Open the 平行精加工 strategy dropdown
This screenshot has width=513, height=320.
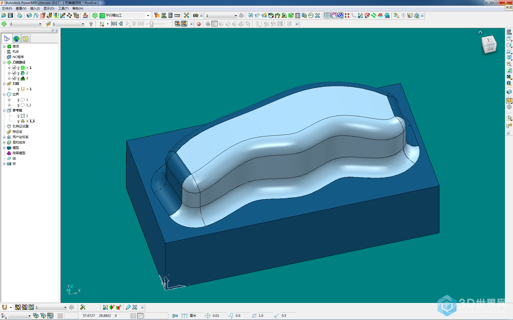tap(148, 15)
